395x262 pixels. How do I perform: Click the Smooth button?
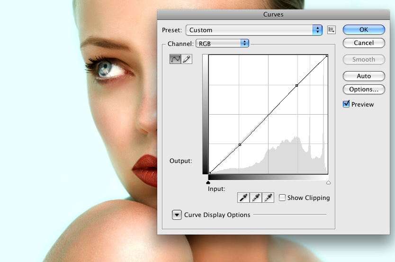coord(364,59)
